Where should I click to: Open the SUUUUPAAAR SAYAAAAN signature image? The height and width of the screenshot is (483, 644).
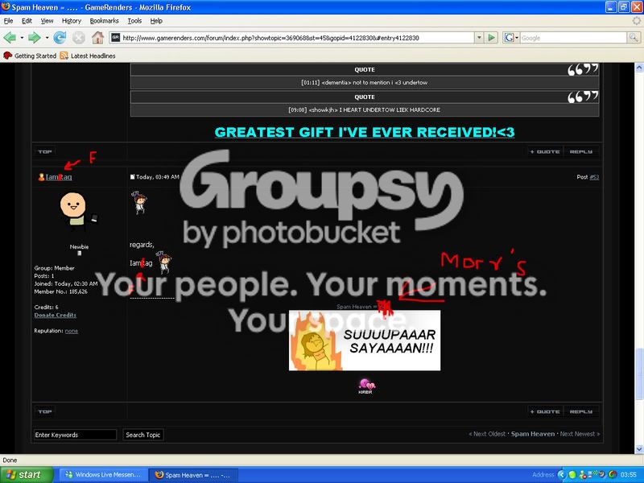point(365,341)
